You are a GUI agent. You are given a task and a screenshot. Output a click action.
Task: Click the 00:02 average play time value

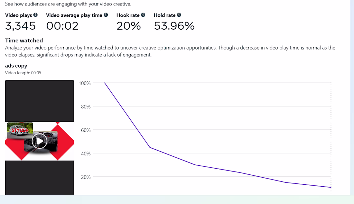click(x=62, y=26)
